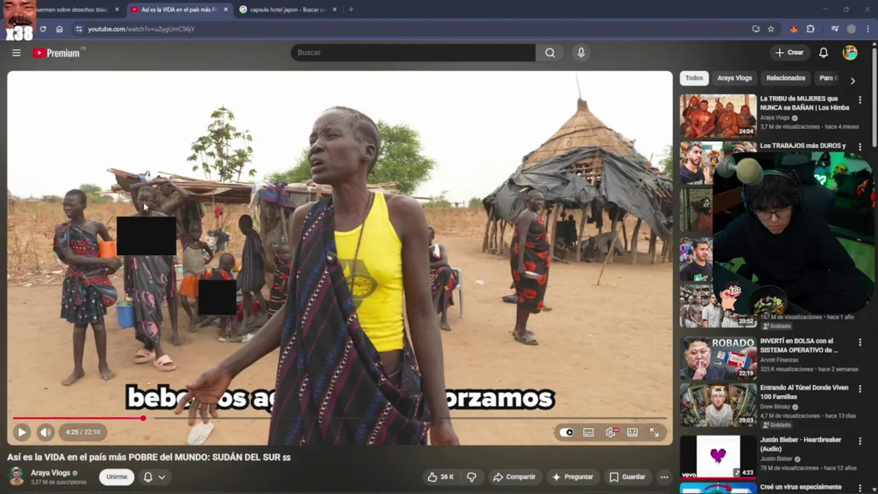This screenshot has height=494, width=878.
Task: Click the 4:25 / 22:10 time display
Action: coord(83,432)
